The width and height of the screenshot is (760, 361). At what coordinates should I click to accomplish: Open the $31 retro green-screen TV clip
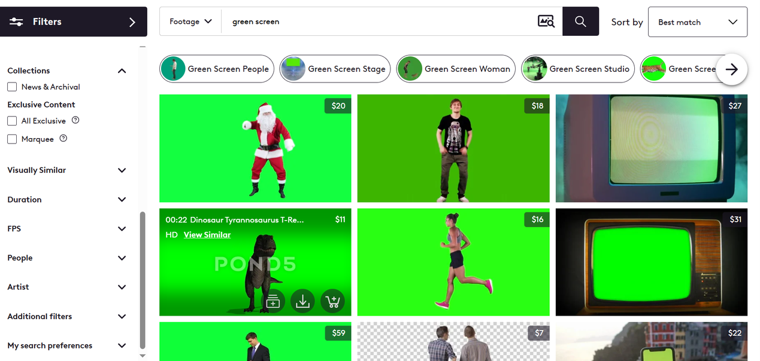652,262
